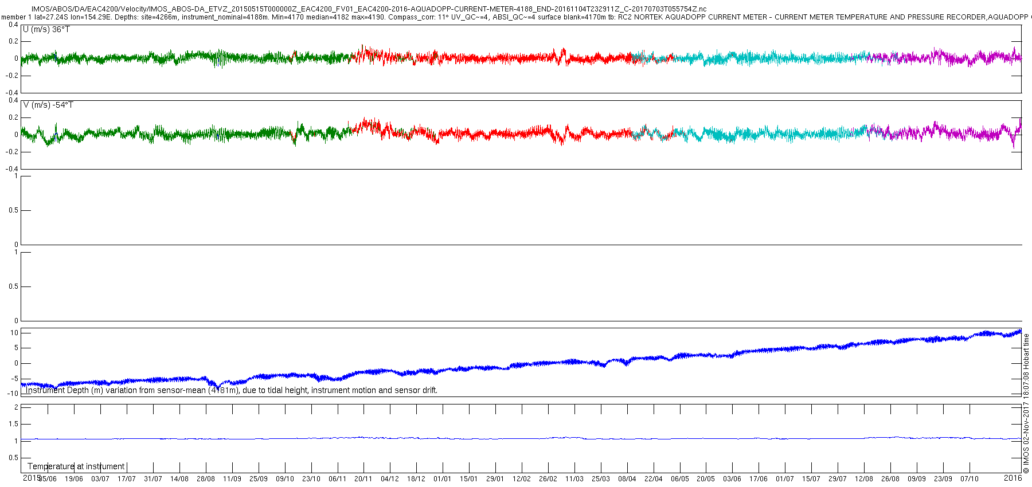1032x487 pixels.
Task: Click the '29/07' date tick label
Action: pos(837,479)
